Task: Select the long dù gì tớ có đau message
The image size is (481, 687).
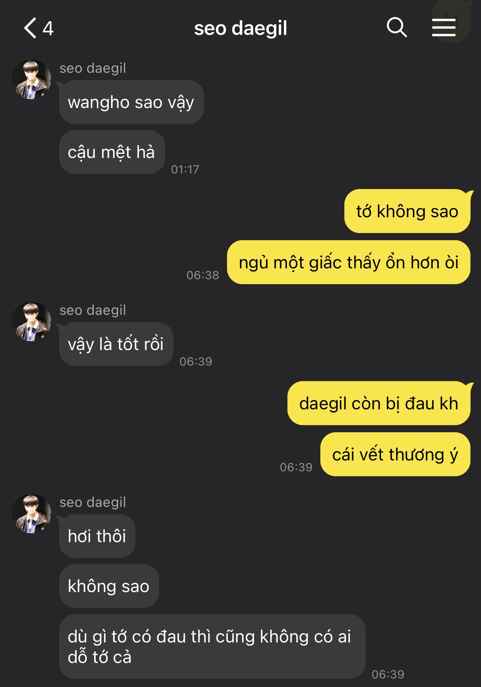Action: tap(212, 647)
